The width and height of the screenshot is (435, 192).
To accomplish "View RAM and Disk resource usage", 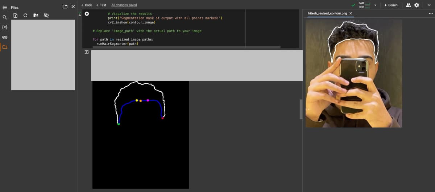I will [364, 5].
